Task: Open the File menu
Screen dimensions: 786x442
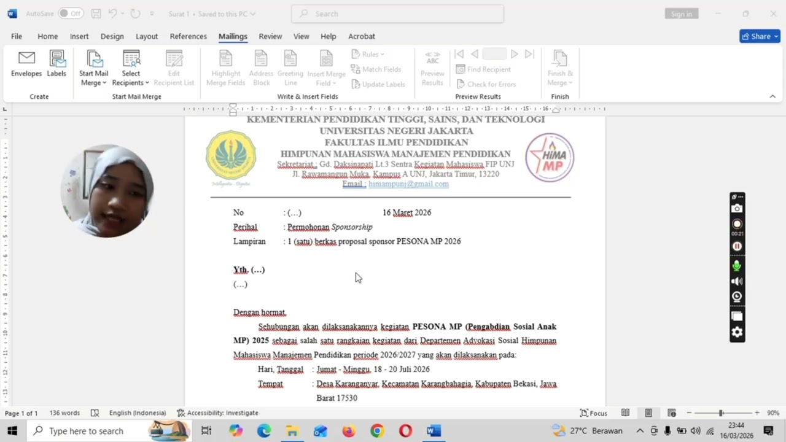Action: click(x=17, y=36)
